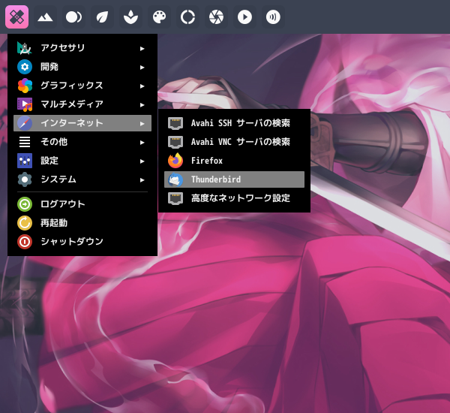
Task: Click the red シャットダウン power icon
Action: pos(25,242)
